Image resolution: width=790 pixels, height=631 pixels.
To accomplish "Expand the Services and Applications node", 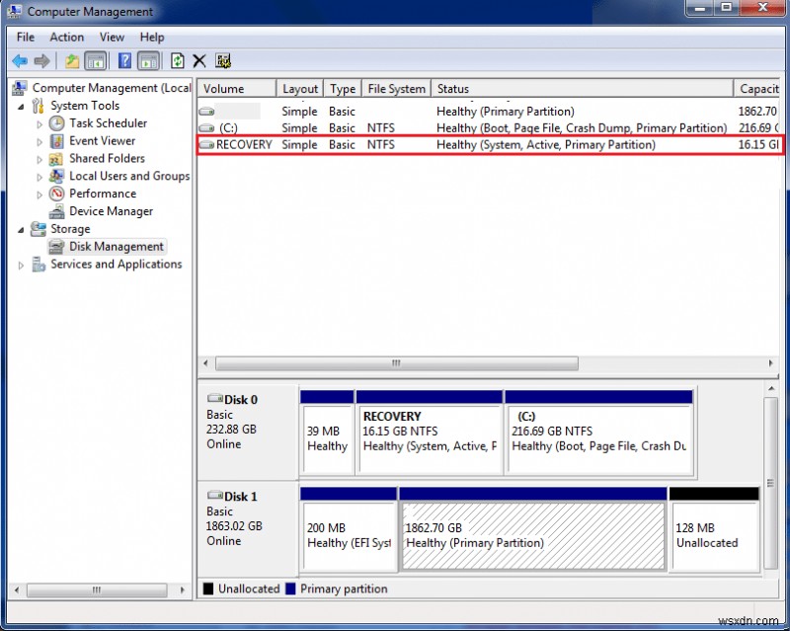I will (x=21, y=264).
